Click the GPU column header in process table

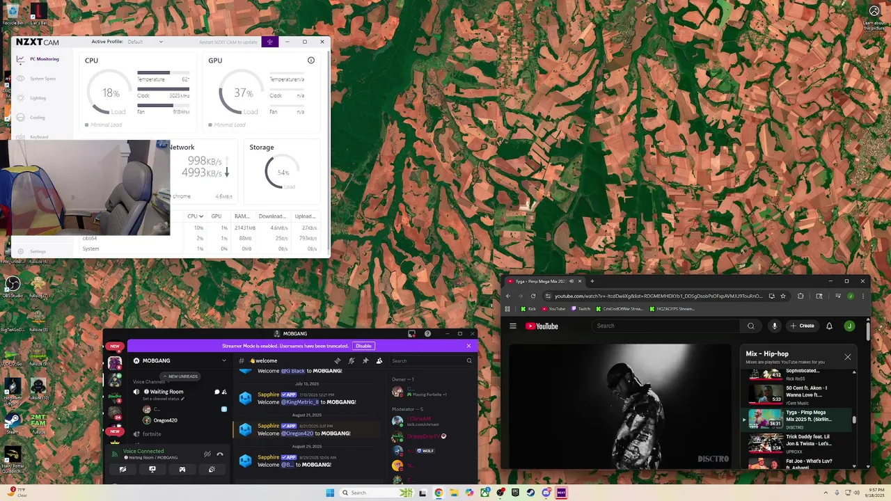tap(216, 216)
